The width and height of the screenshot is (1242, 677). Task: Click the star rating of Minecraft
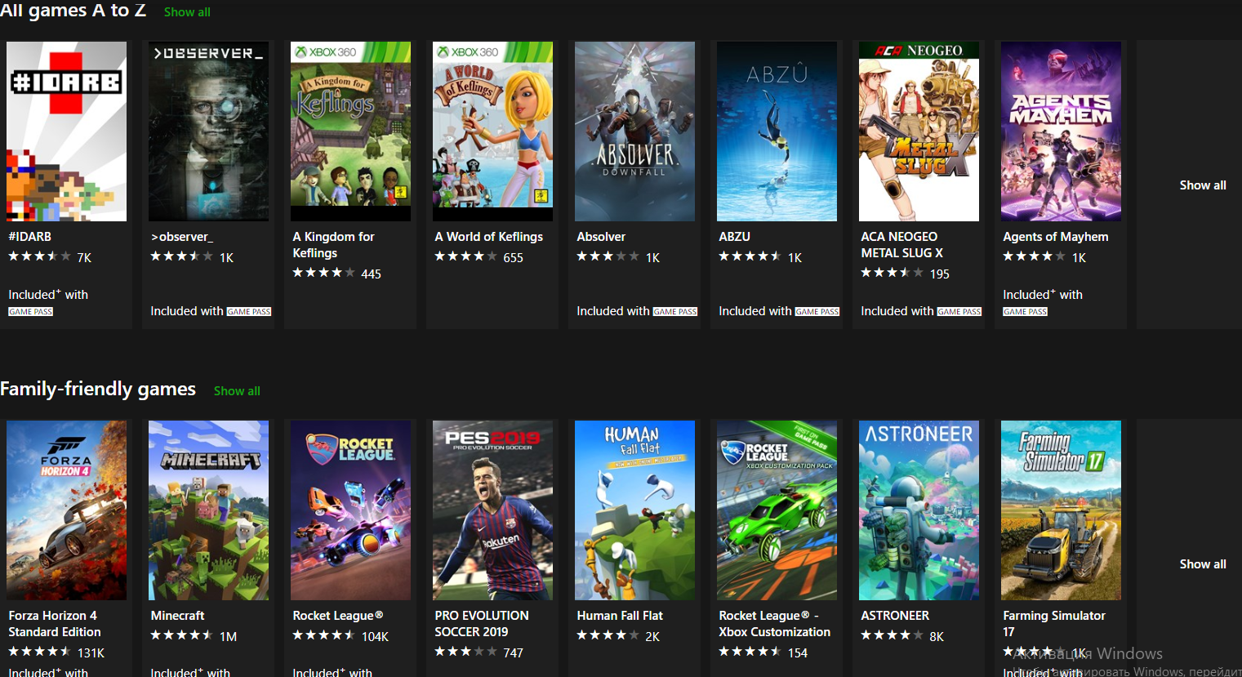181,635
